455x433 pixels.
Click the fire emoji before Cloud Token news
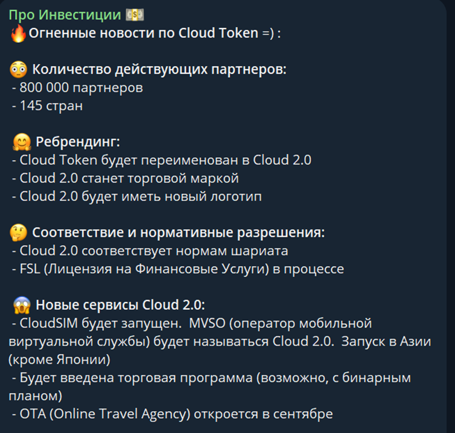[18, 33]
